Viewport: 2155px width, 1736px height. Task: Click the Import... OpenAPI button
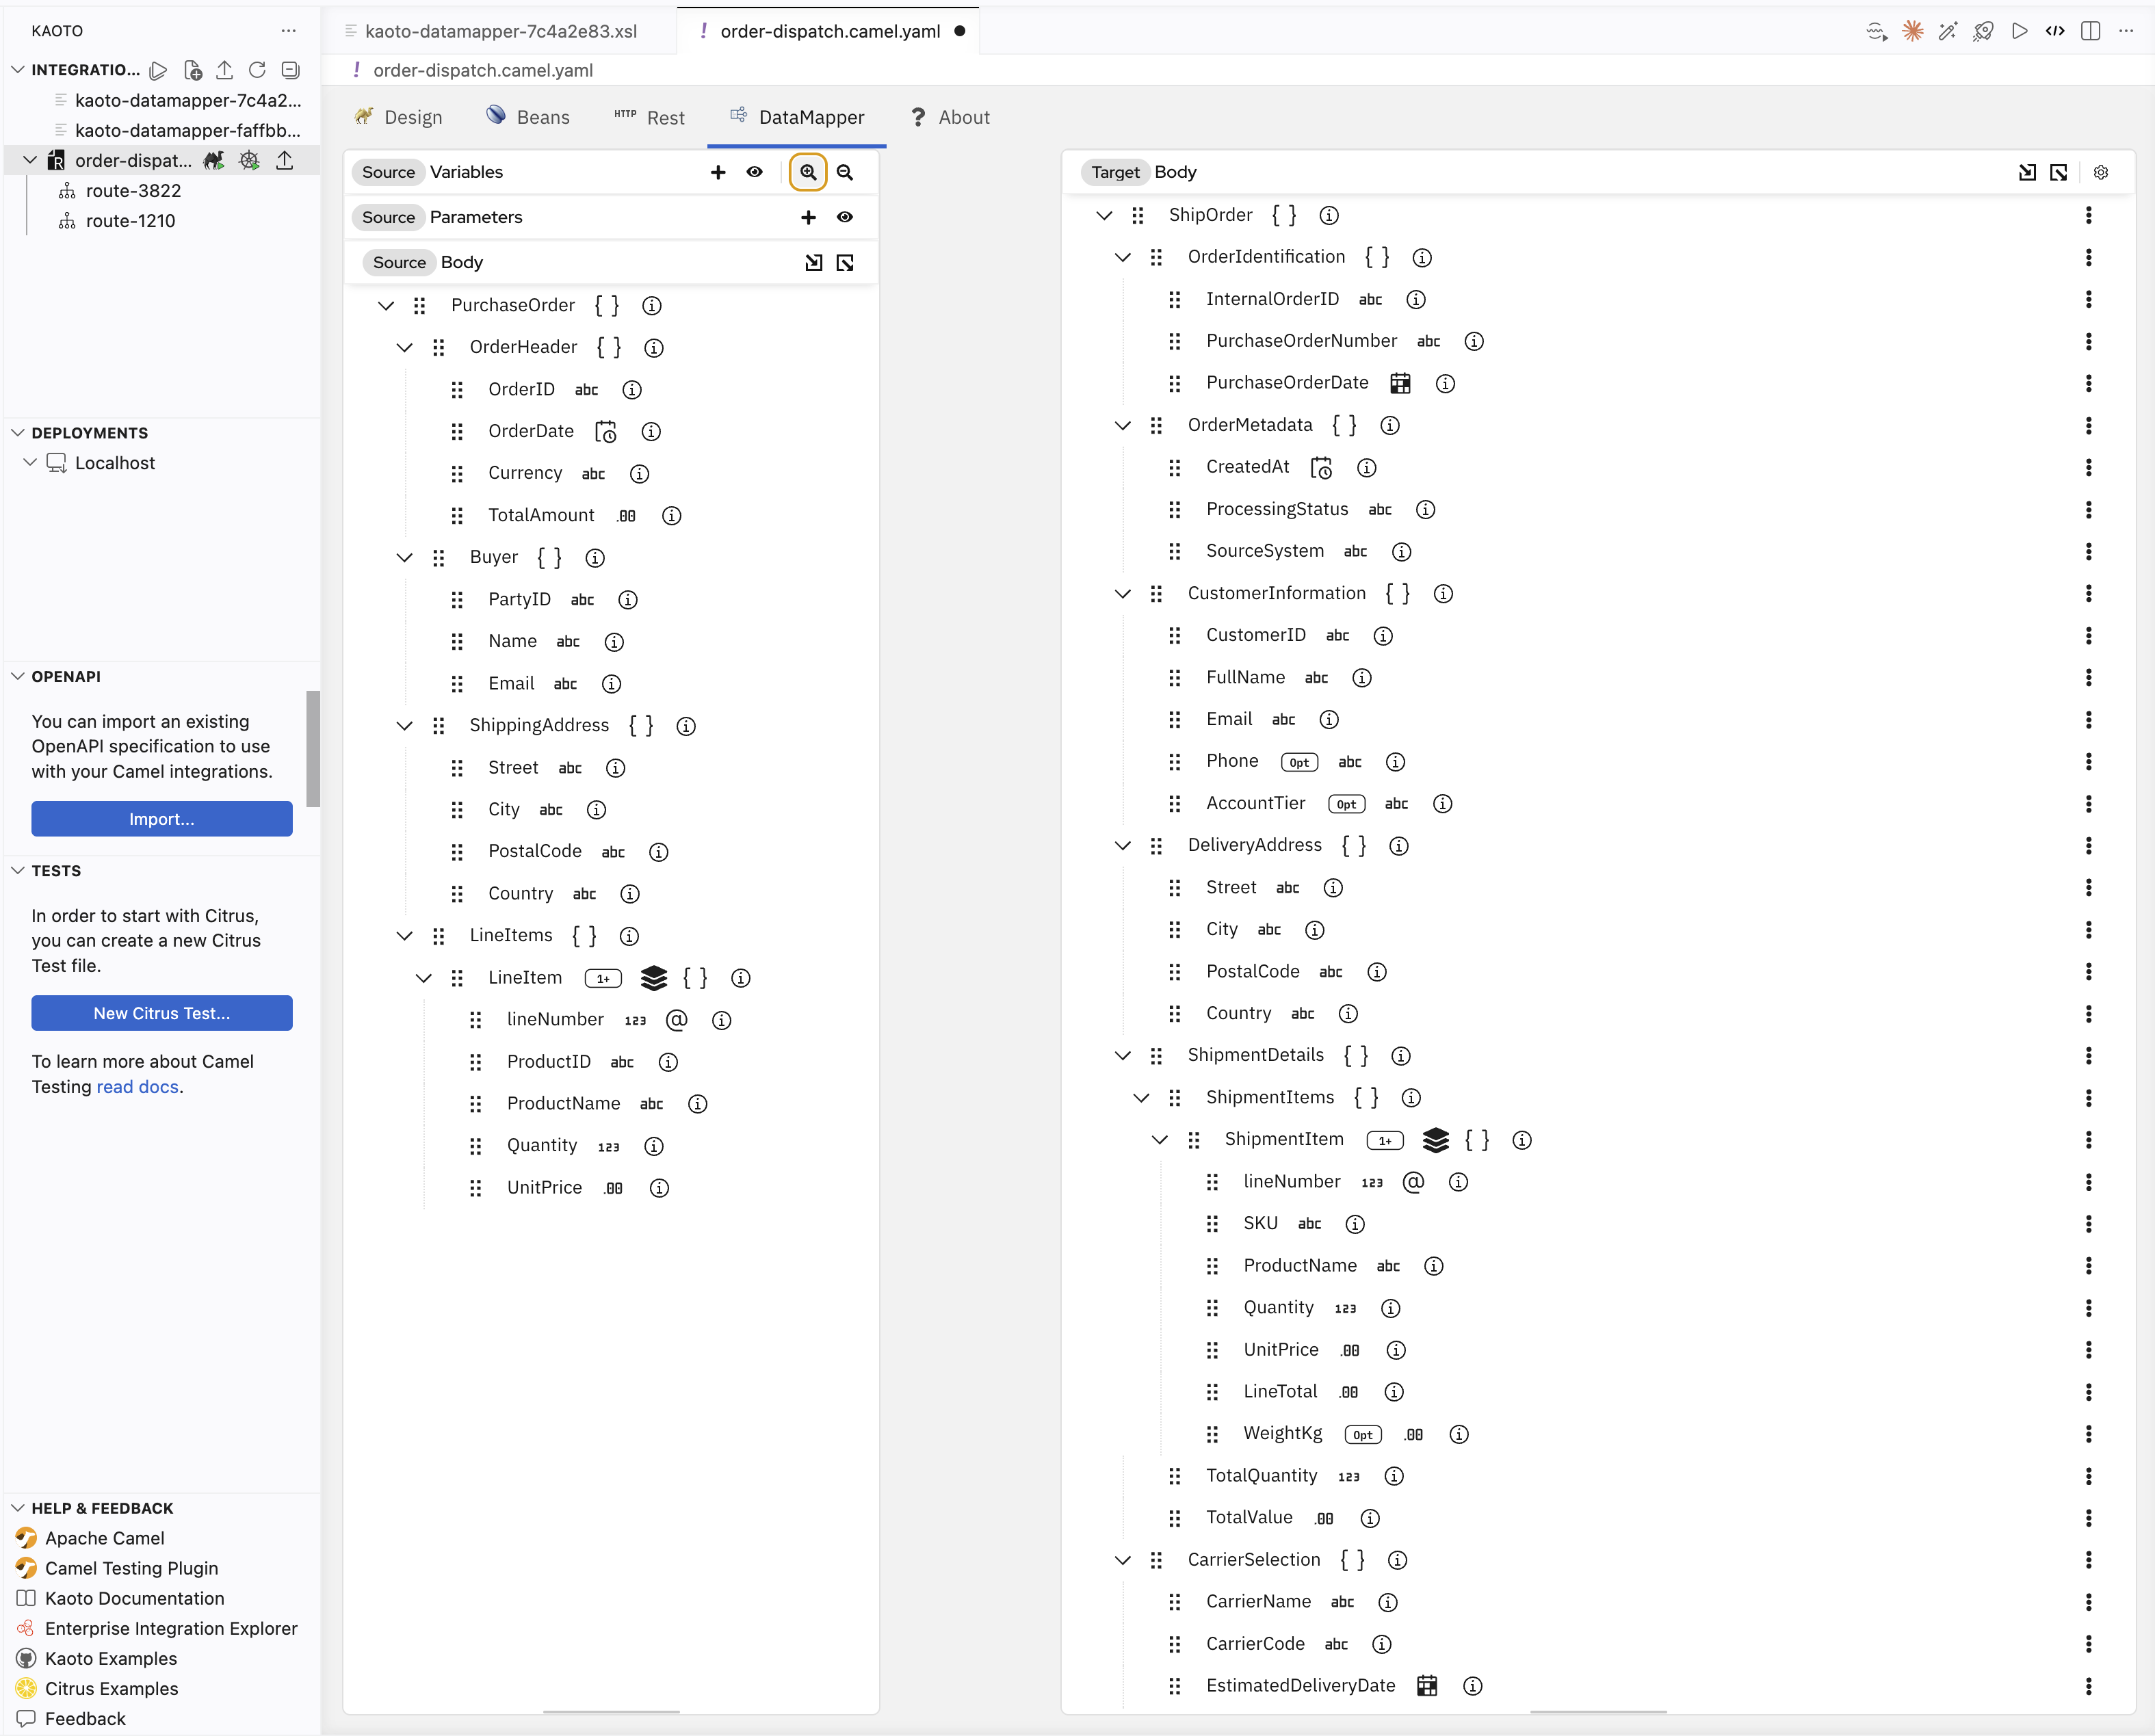tap(162, 819)
